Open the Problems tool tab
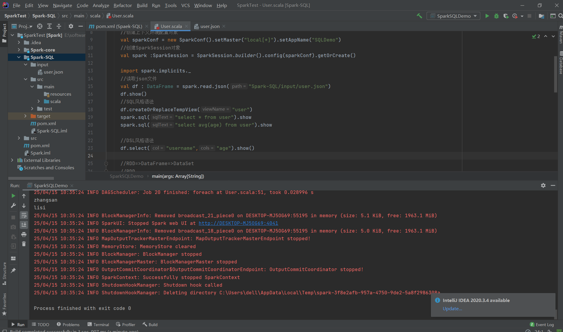Viewport: 563px width, 332px height. point(68,324)
